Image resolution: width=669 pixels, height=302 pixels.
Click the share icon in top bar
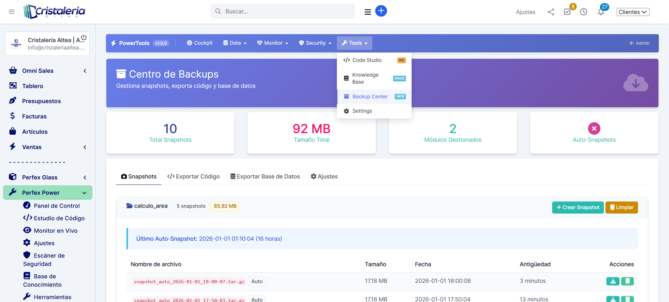pyautogui.click(x=551, y=12)
